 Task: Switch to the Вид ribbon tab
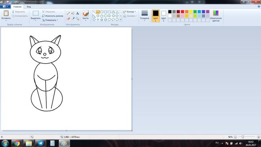coord(29,7)
